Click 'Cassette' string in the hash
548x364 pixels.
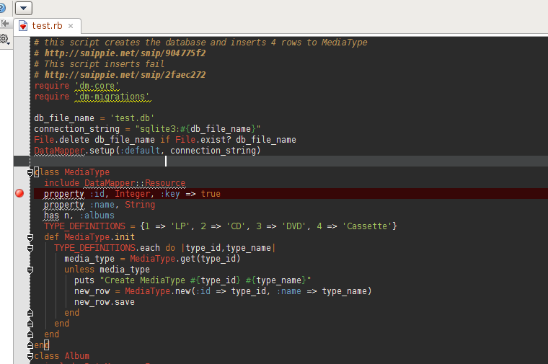tap(366, 226)
